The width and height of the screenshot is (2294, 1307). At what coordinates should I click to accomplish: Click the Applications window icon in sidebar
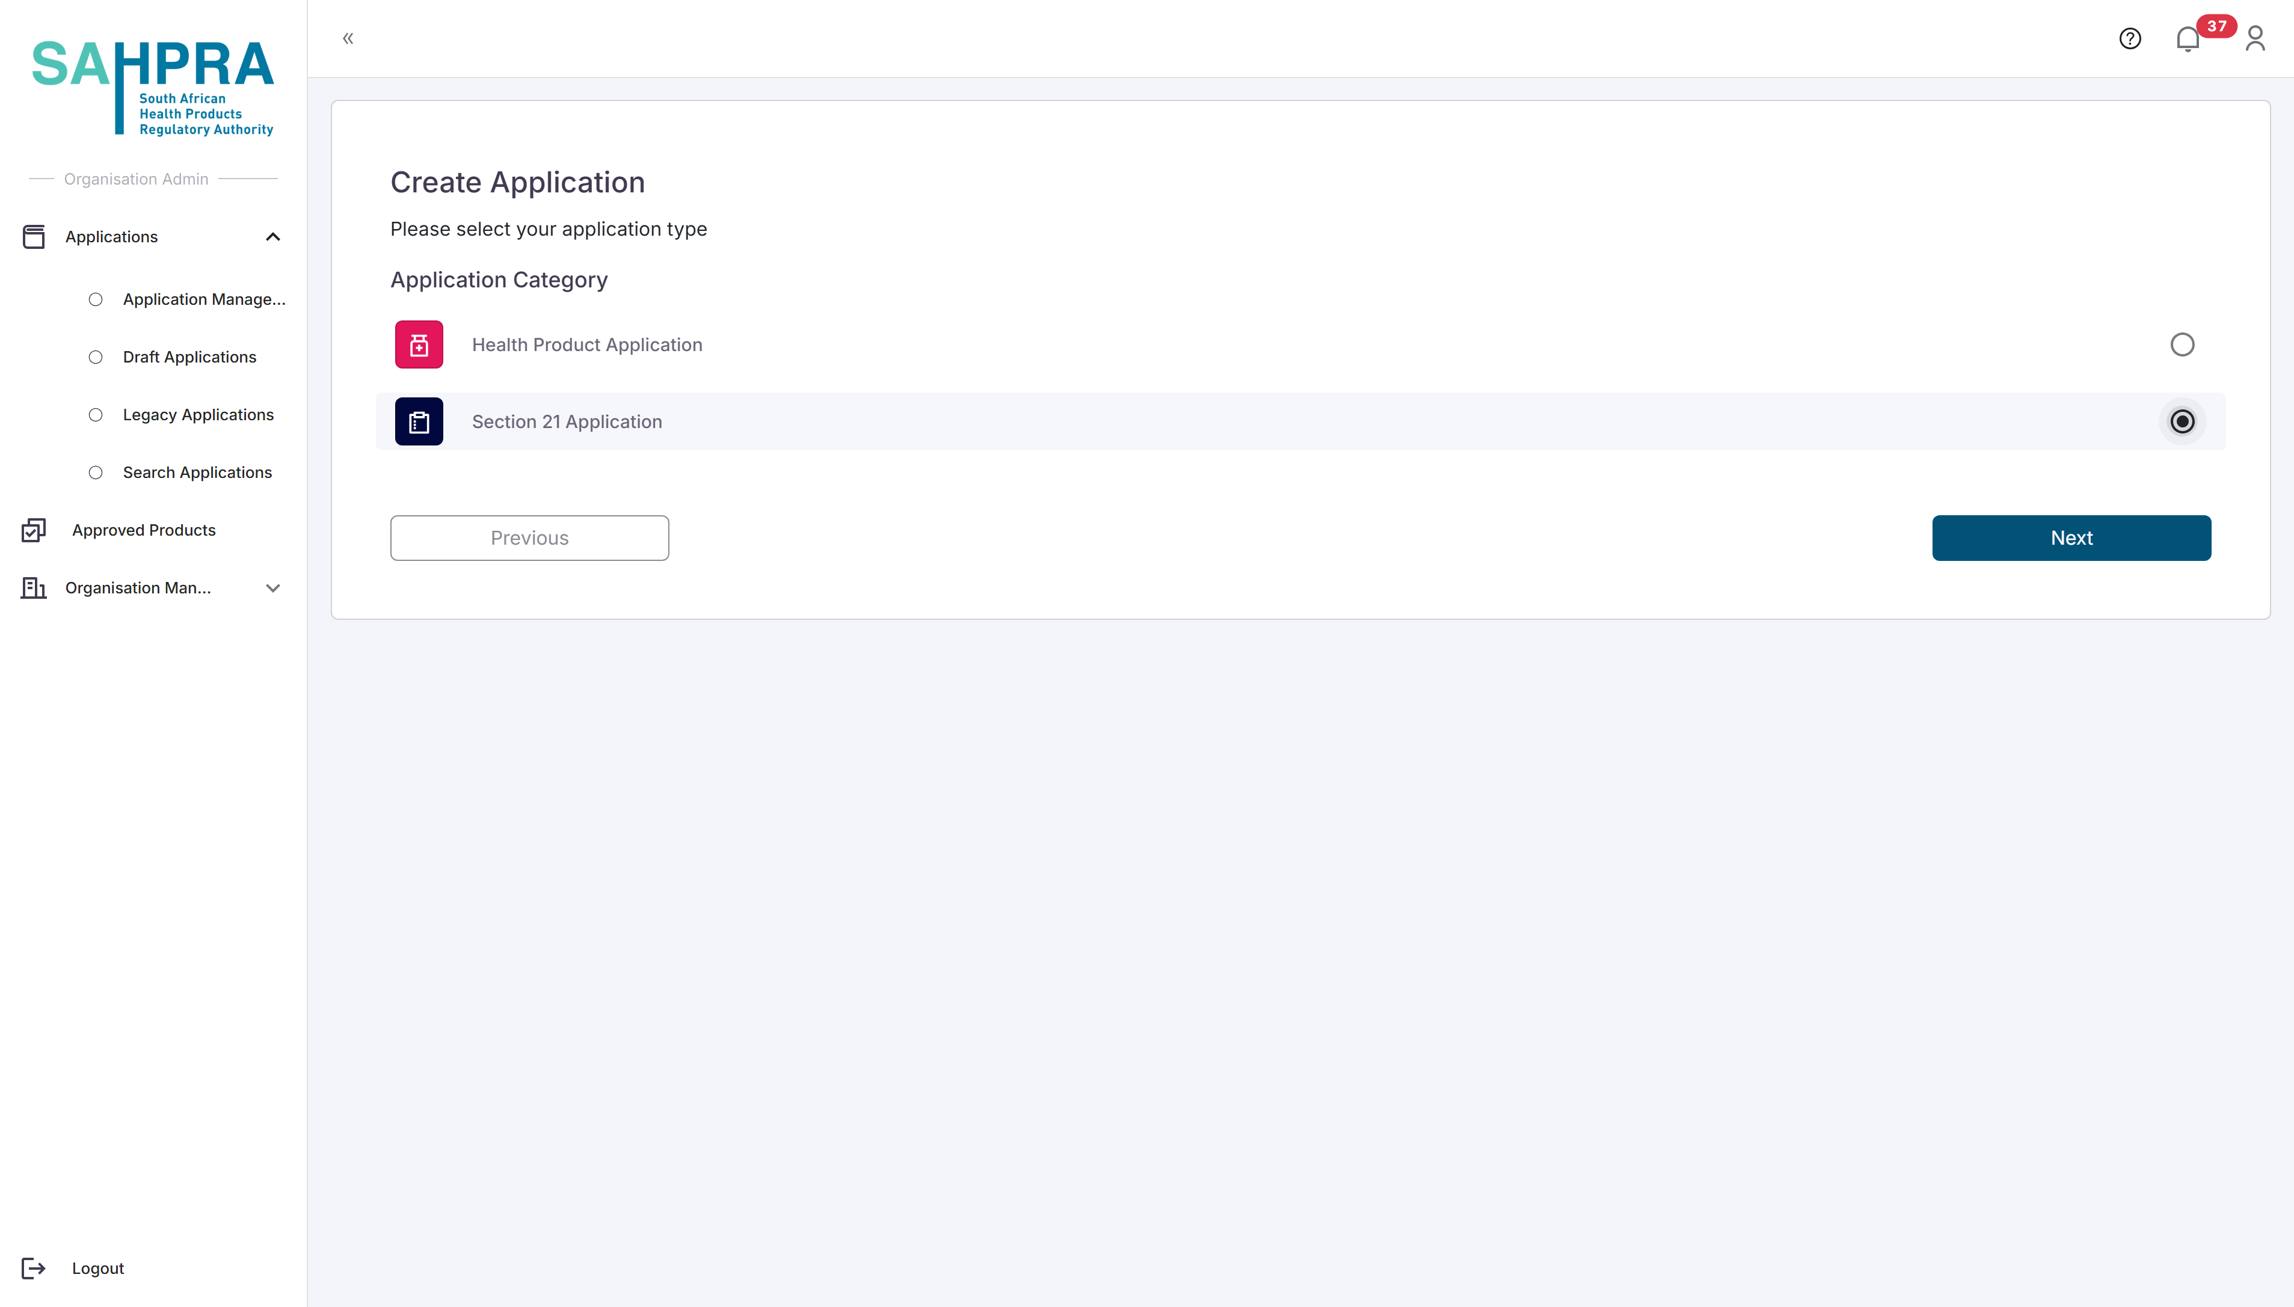[x=33, y=237]
